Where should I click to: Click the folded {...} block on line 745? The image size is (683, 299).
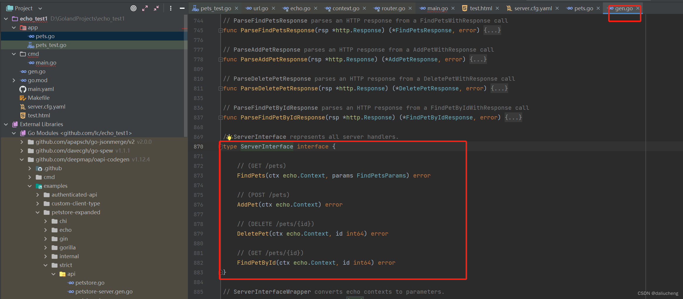click(x=492, y=31)
